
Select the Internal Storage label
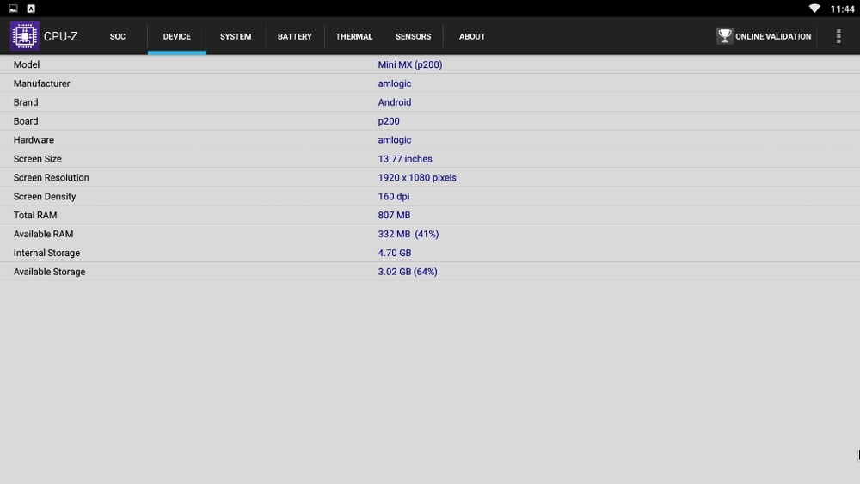coord(46,253)
